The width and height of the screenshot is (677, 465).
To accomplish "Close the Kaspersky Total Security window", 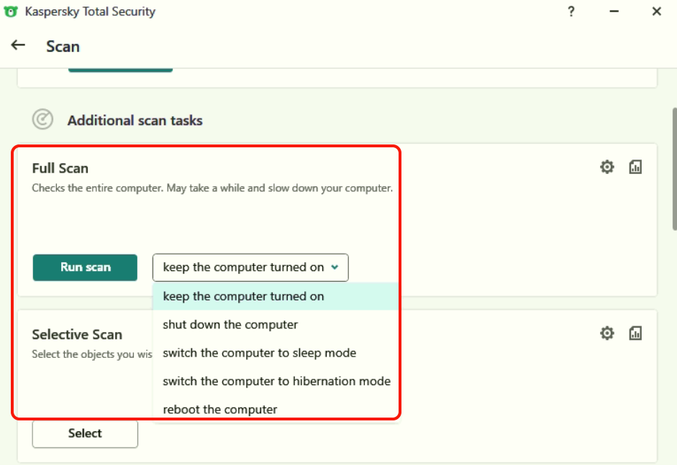I will tap(656, 11).
